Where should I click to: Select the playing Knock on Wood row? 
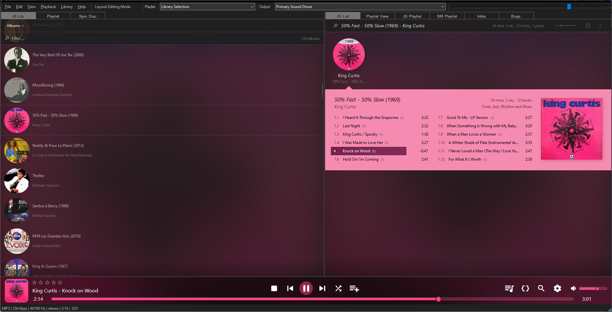(369, 151)
